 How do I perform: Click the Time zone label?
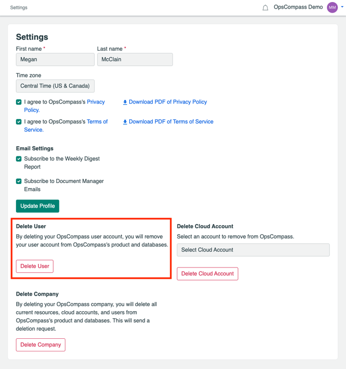(29, 75)
